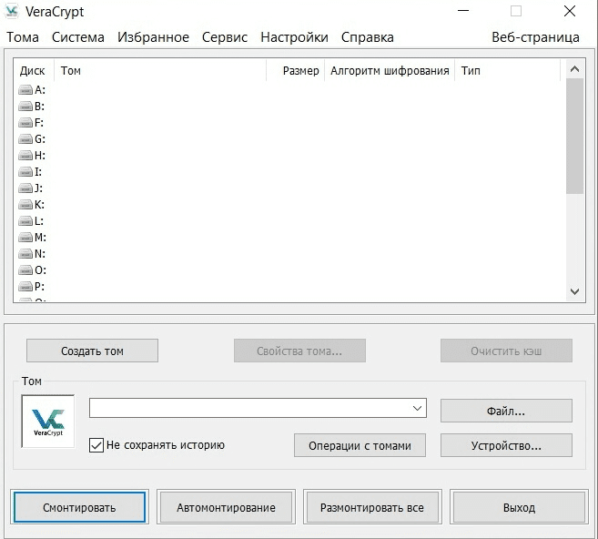The height and width of the screenshot is (539, 598).
Task: Open the Справка menu
Action: pyautogui.click(x=368, y=37)
